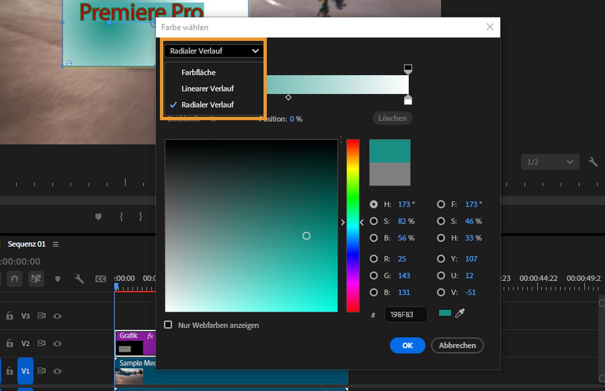
Task: Click the Mark In curly bracket icon
Action: click(121, 217)
